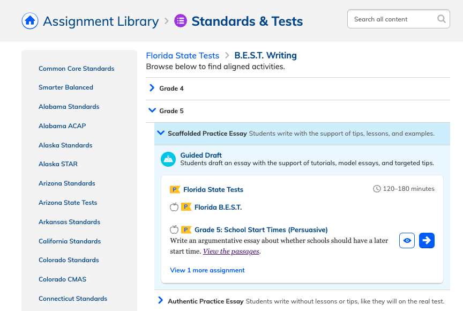Open Florida State Tests card title link
This screenshot has width=463, height=311.
213,190
